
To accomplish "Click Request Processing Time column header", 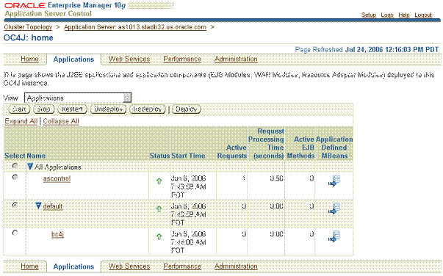I will click(x=266, y=143).
